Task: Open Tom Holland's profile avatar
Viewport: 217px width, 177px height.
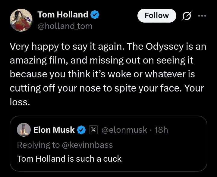Action: click(21, 20)
